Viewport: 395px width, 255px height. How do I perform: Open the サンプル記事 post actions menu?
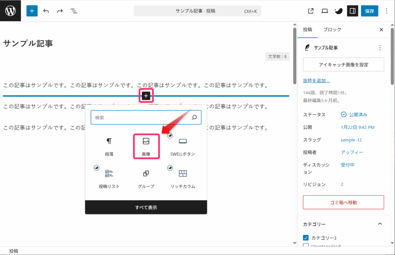[380, 48]
